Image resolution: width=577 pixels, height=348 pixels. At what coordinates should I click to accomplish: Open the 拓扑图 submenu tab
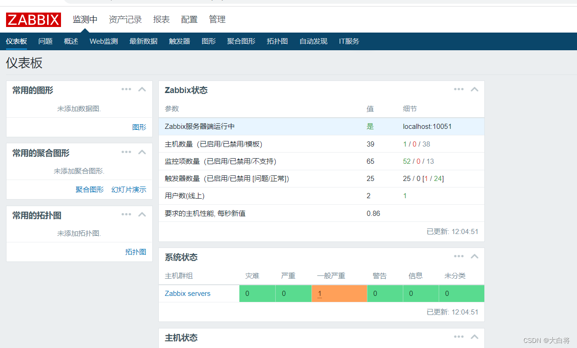click(x=278, y=41)
